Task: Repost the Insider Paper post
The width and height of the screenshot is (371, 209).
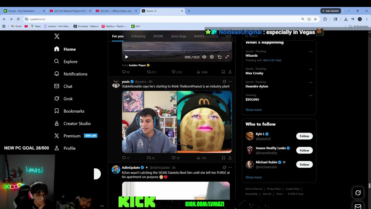Action: click(151, 72)
